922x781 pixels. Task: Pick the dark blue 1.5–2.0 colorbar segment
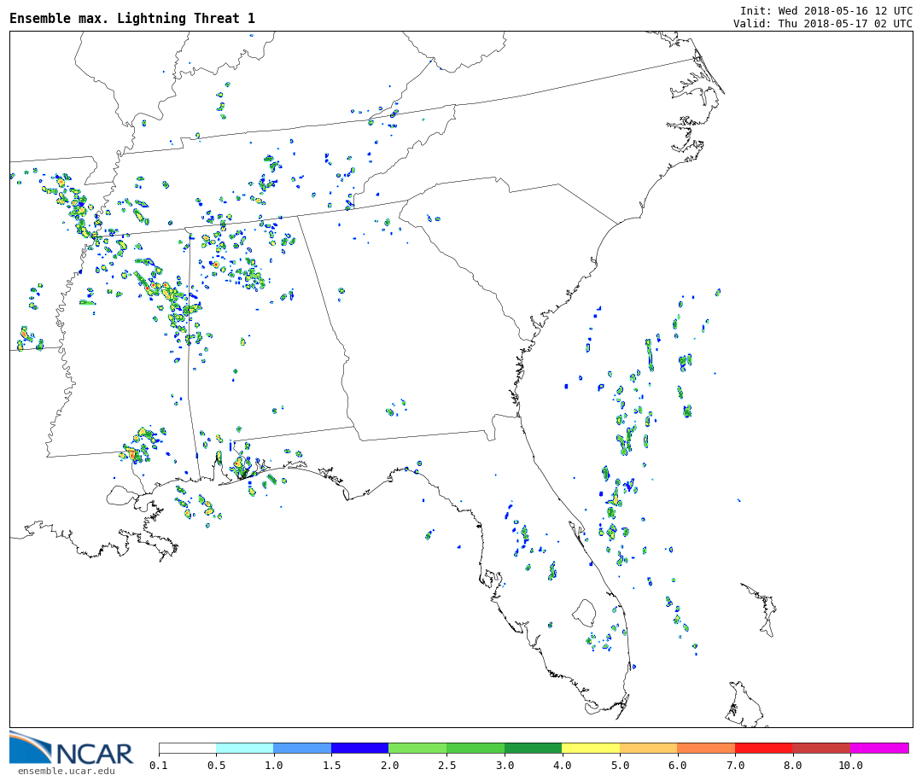pos(360,748)
